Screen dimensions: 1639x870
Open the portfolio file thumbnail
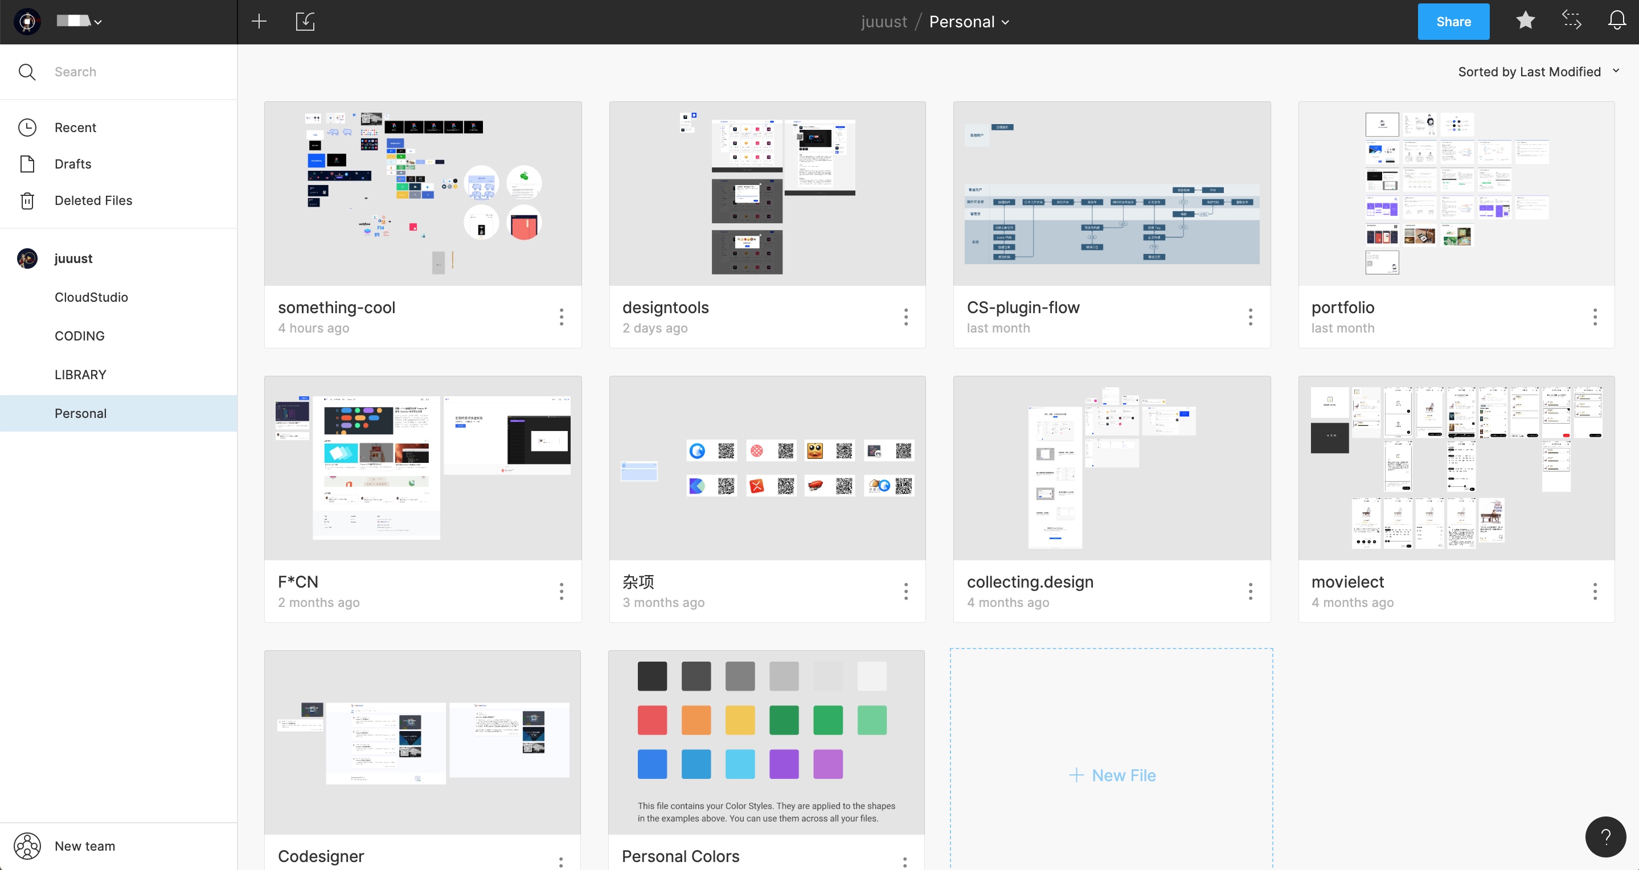(x=1456, y=194)
